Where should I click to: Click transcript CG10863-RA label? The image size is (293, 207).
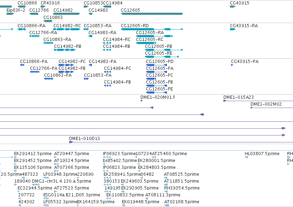(57, 40)
